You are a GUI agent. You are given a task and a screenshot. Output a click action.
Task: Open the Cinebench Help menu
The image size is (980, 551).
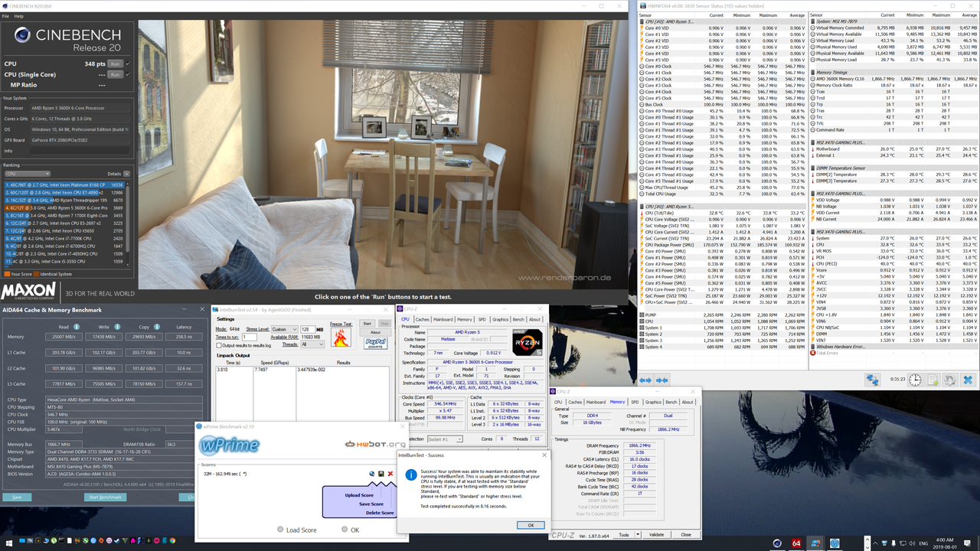point(18,15)
